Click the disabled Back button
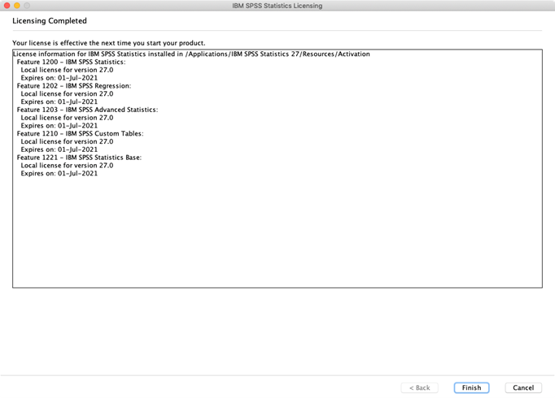This screenshot has width=555, height=398. [x=419, y=387]
